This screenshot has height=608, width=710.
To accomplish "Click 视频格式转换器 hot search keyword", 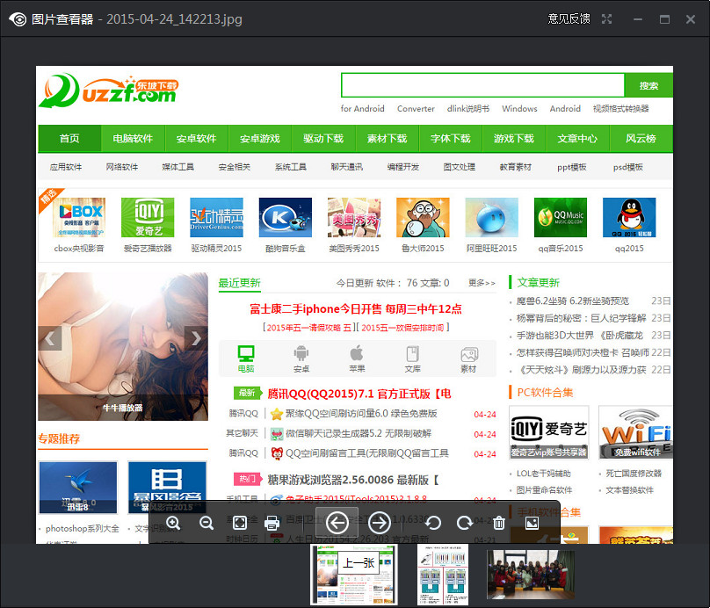I will point(620,109).
